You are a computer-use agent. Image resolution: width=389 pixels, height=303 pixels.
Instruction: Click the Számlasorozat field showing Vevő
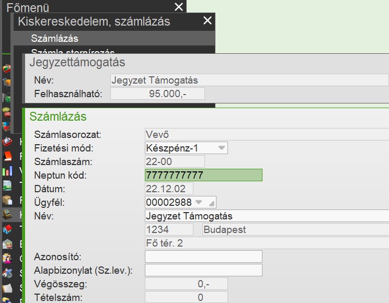(267, 134)
